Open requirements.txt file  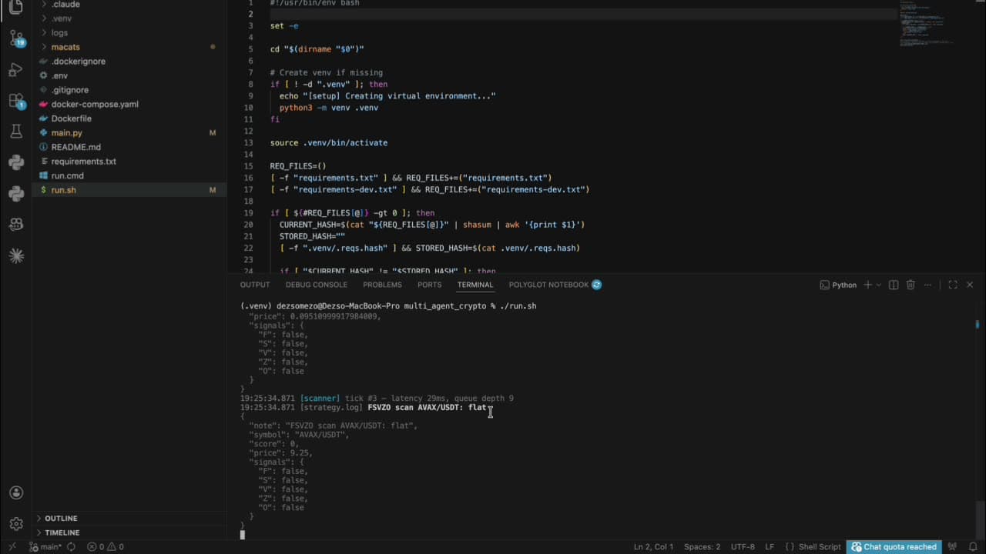(x=129, y=162)
